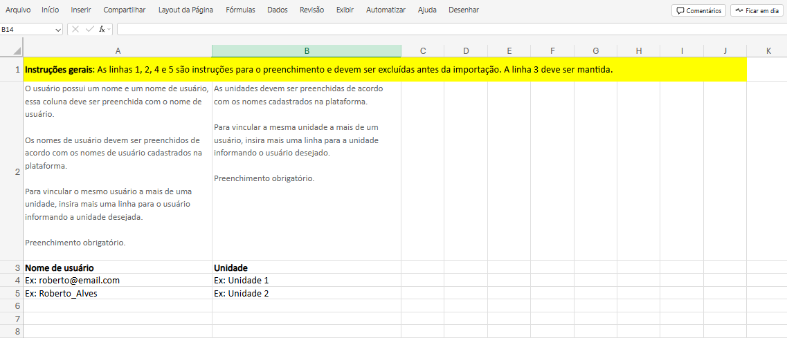Select row 1 header

[12, 69]
